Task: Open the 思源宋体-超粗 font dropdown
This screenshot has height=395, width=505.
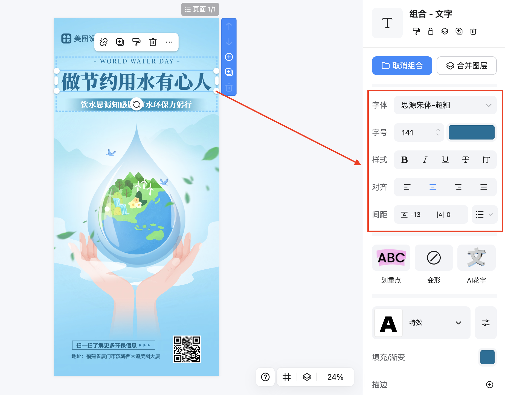Action: (x=445, y=105)
